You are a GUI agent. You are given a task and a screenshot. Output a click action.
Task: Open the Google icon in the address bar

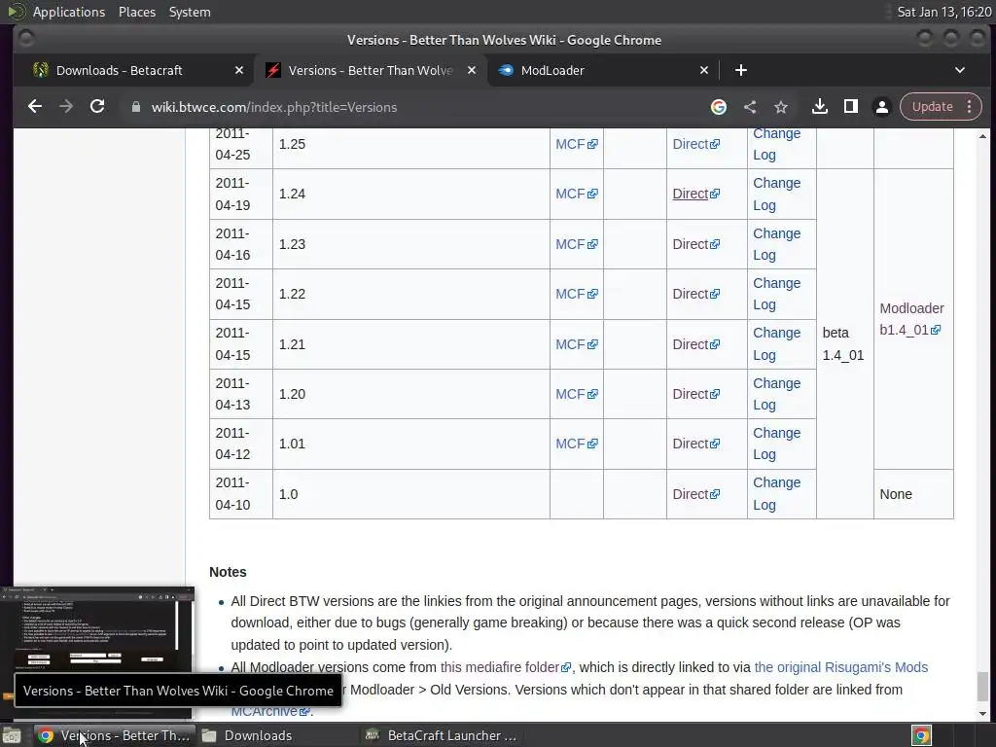pos(719,107)
